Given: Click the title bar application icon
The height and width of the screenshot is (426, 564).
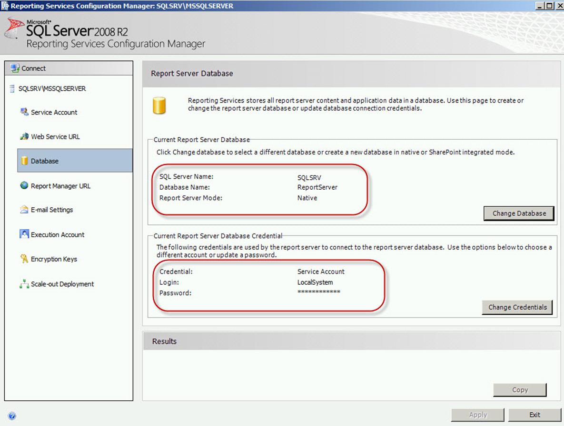Looking at the screenshot, I should pos(5,5).
